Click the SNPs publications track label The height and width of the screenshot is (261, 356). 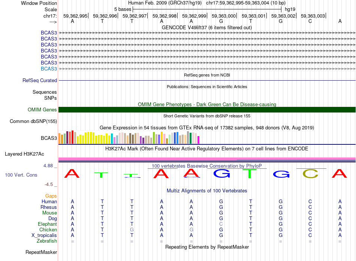click(x=51, y=98)
